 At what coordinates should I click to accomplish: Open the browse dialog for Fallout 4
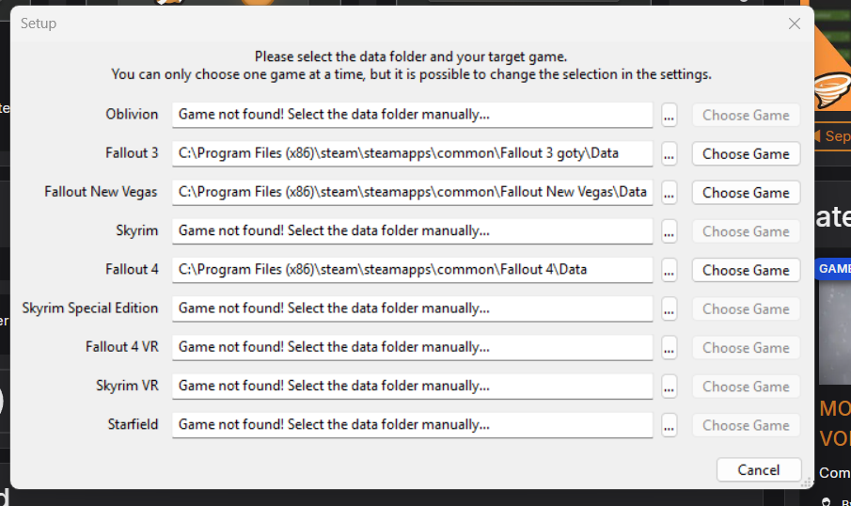[x=670, y=270]
